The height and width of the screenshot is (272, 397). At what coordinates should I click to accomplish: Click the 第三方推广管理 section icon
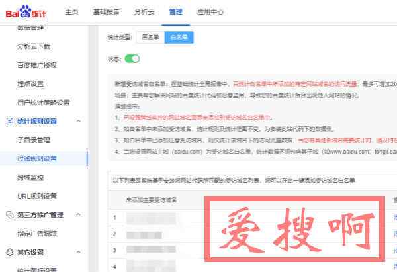[x=9, y=215]
